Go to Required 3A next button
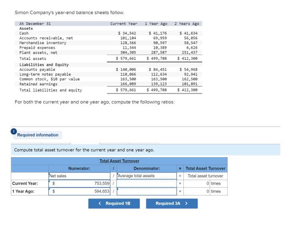 (172, 203)
